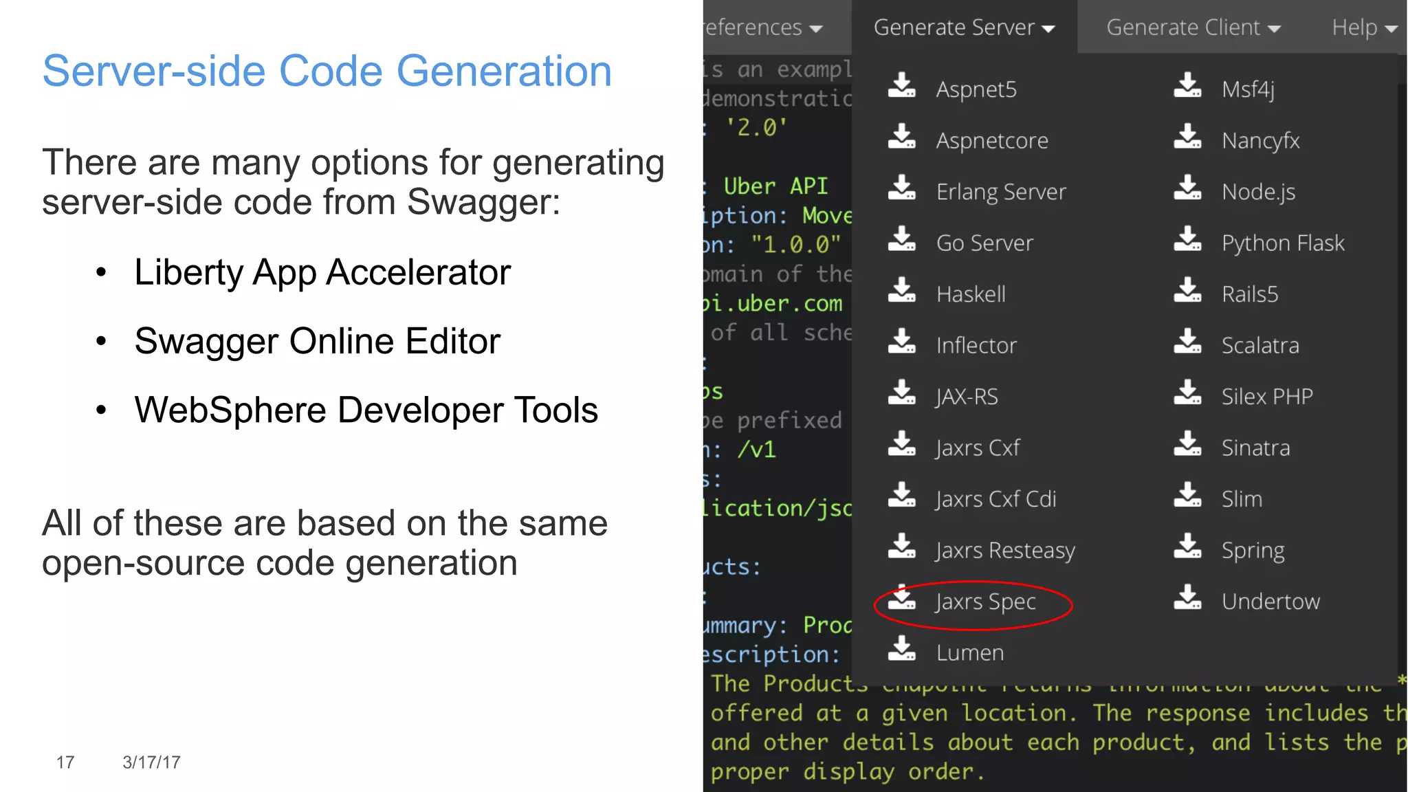Open the Generate Client dropdown menu
The image size is (1408, 792).
(1193, 27)
